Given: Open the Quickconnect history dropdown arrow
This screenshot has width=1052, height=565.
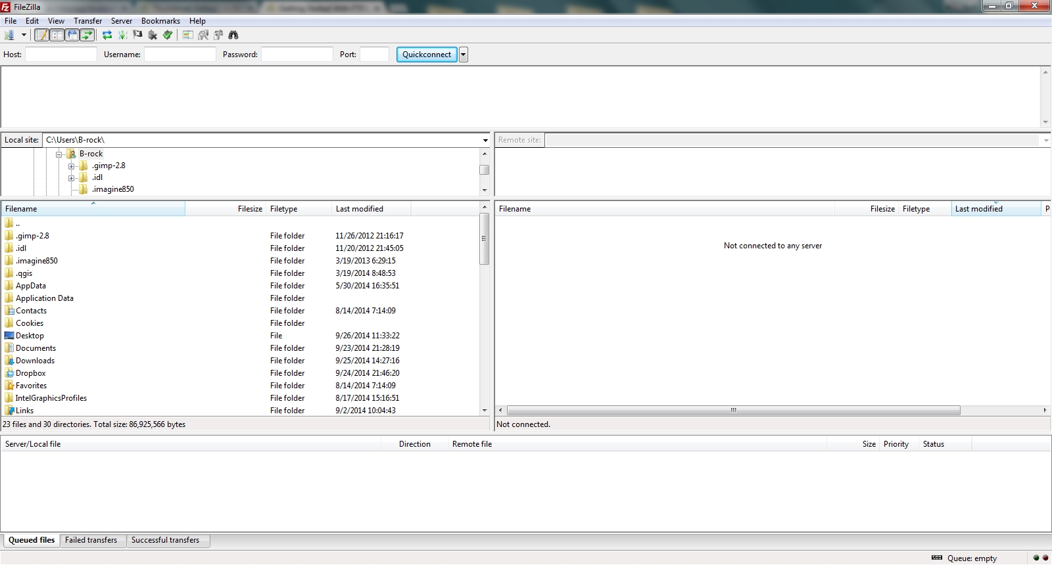Looking at the screenshot, I should coord(464,55).
